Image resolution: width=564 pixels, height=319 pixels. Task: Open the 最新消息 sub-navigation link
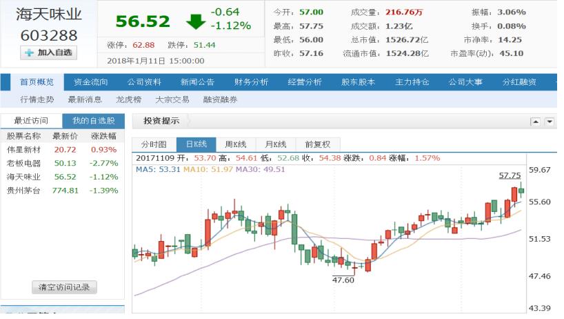click(x=85, y=99)
